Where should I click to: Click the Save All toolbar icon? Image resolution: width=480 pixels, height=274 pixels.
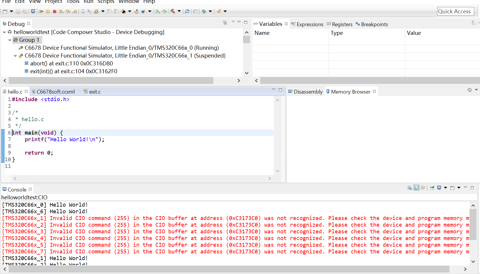tap(25, 11)
